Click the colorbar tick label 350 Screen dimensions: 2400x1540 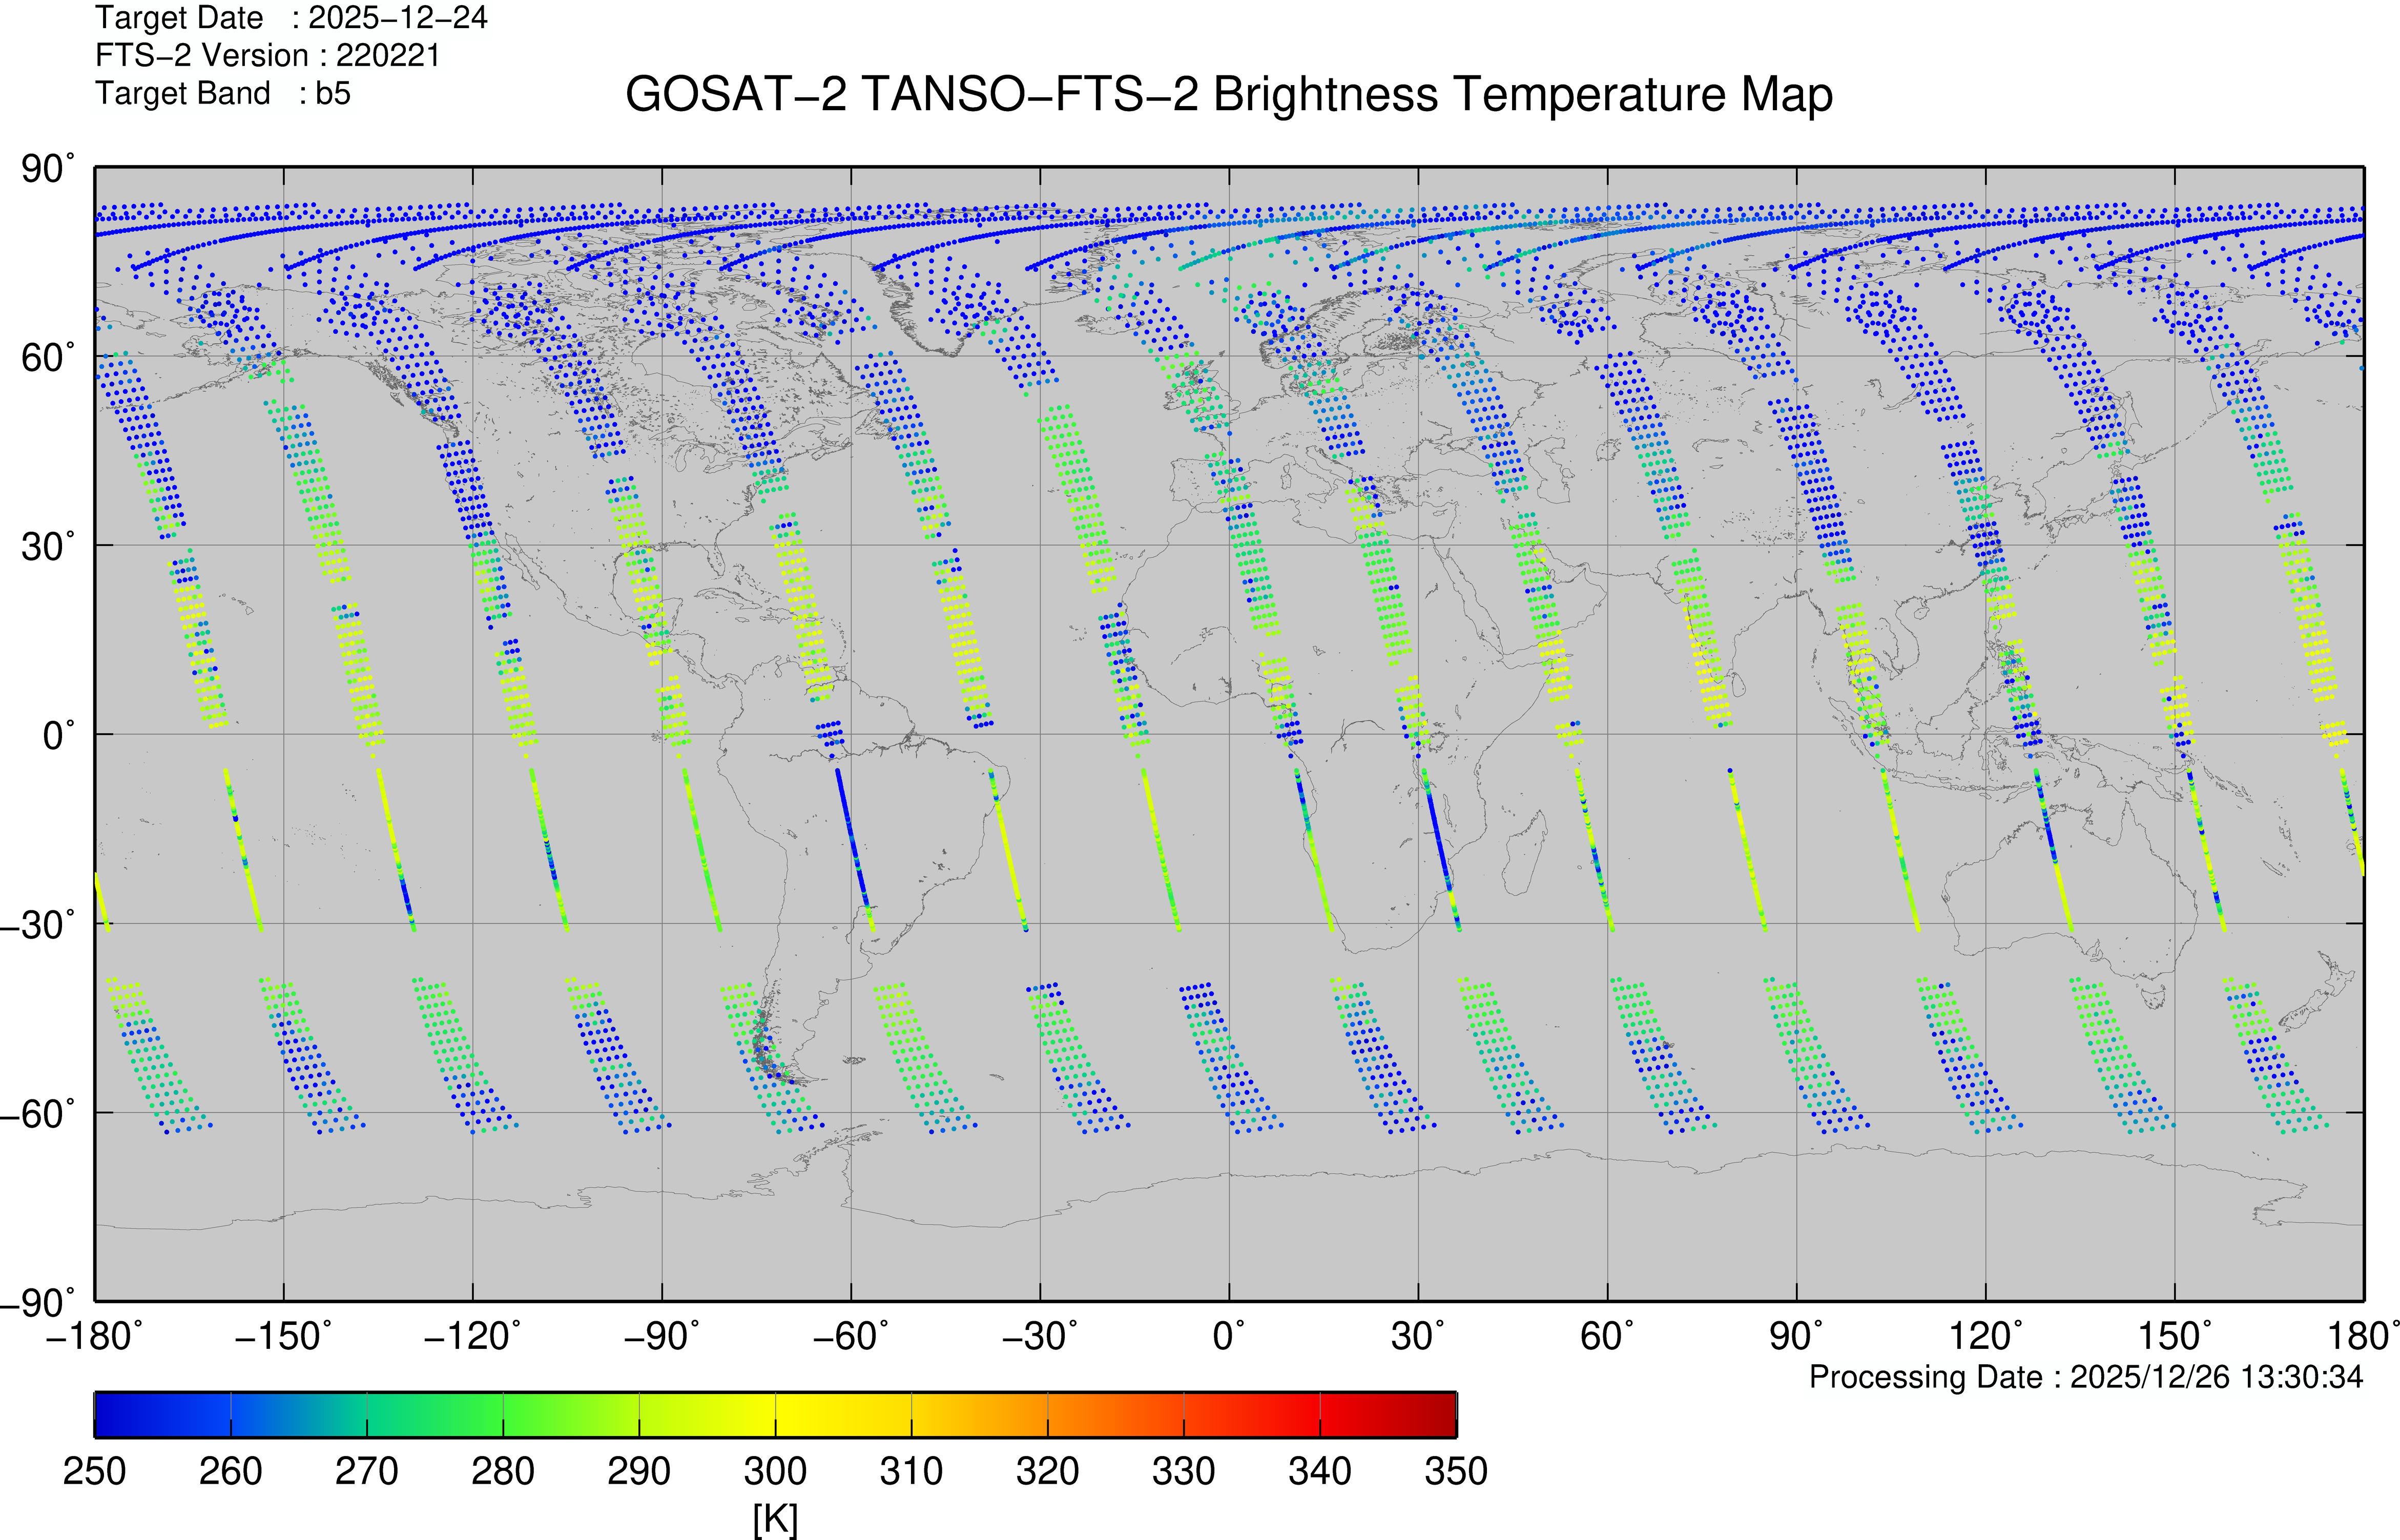[1455, 1472]
